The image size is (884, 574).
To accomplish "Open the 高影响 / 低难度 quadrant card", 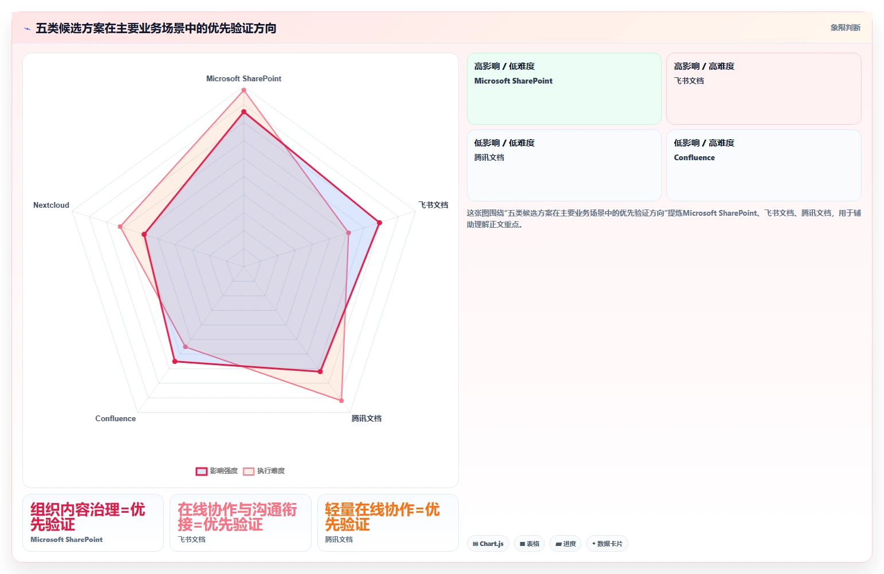I will click(x=564, y=89).
